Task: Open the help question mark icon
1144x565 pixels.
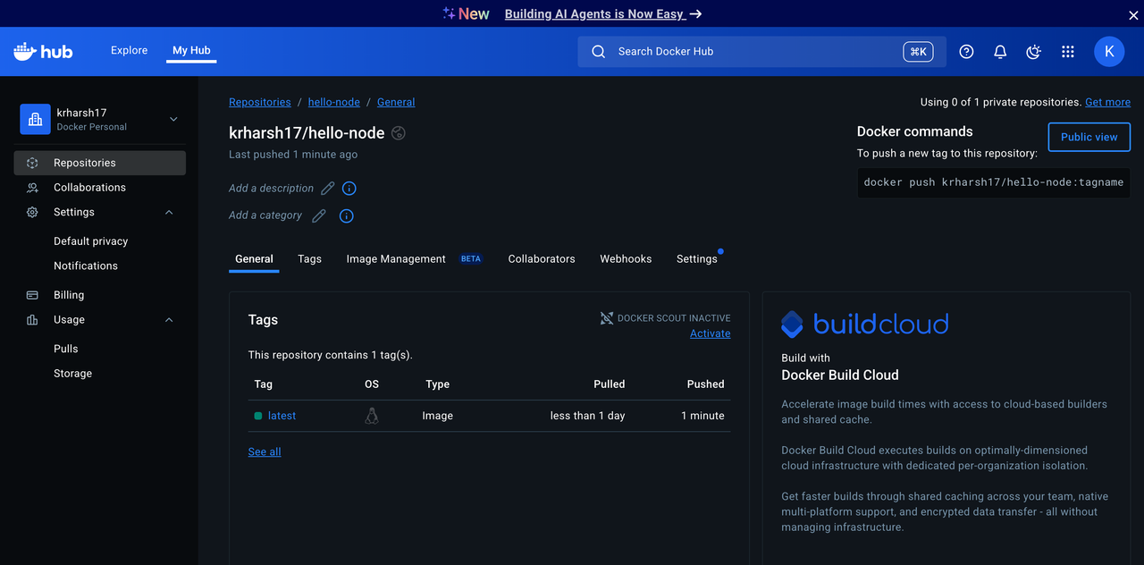Action: 966,52
